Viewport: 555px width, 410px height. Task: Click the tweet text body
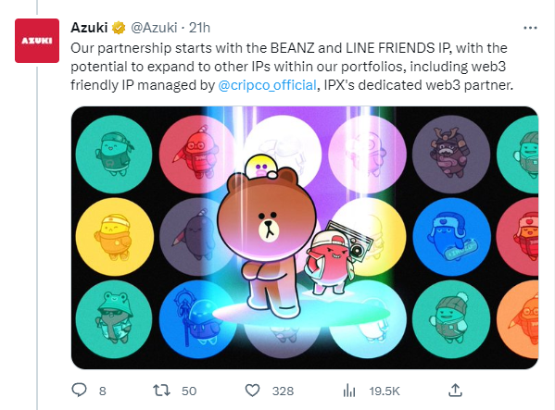(292, 67)
